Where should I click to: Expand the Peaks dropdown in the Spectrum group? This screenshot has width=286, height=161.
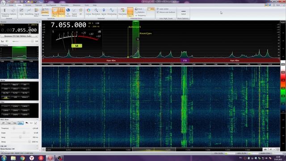46,9
